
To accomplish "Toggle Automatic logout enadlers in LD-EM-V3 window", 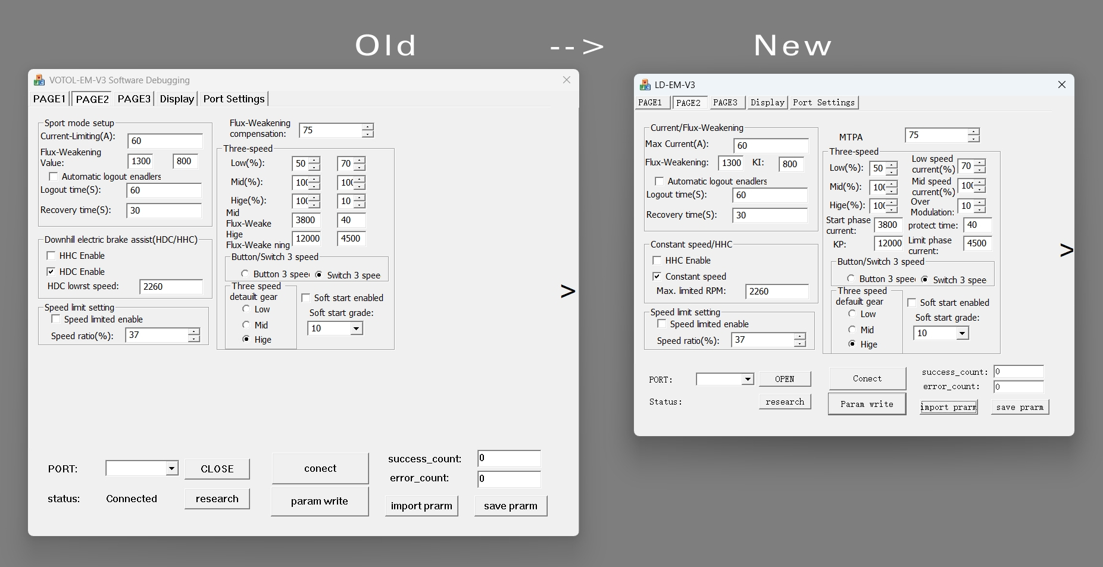I will [x=659, y=181].
